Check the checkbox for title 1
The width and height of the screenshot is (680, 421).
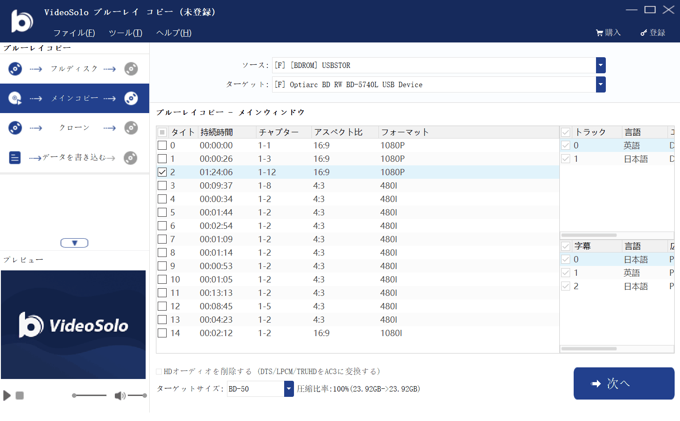point(162,159)
